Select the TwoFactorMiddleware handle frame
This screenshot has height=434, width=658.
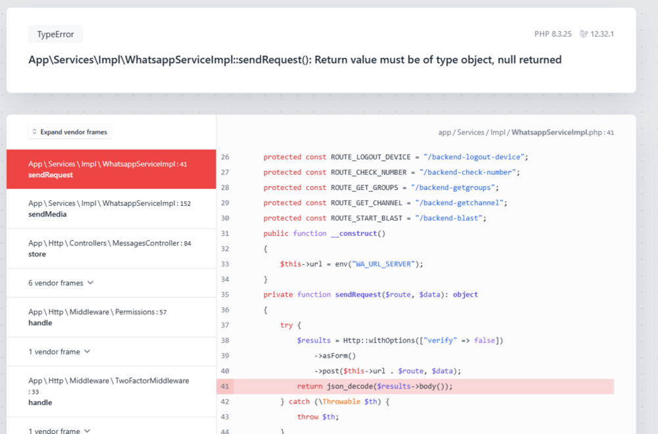pyautogui.click(x=111, y=391)
